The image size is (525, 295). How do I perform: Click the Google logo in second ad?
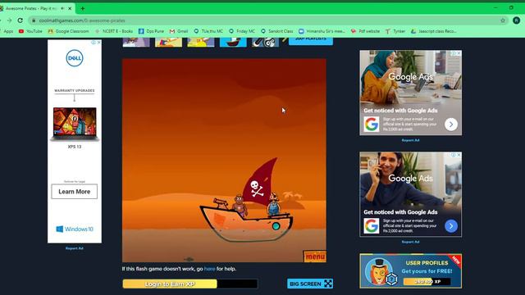(x=372, y=226)
